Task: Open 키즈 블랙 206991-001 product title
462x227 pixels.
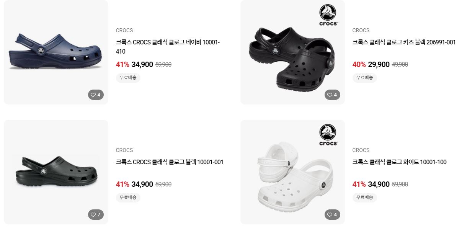Action: pyautogui.click(x=404, y=42)
